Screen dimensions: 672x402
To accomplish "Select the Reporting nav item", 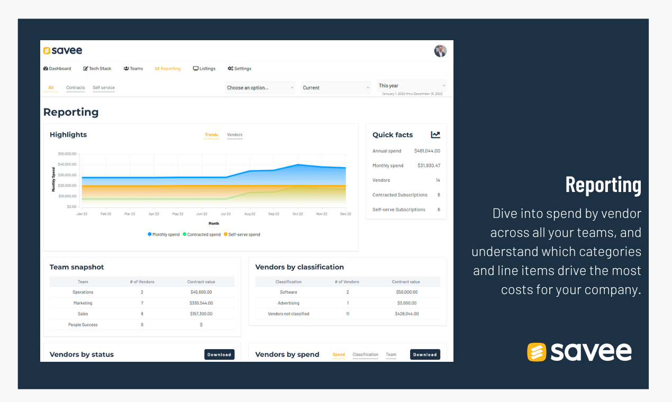I will pos(168,69).
